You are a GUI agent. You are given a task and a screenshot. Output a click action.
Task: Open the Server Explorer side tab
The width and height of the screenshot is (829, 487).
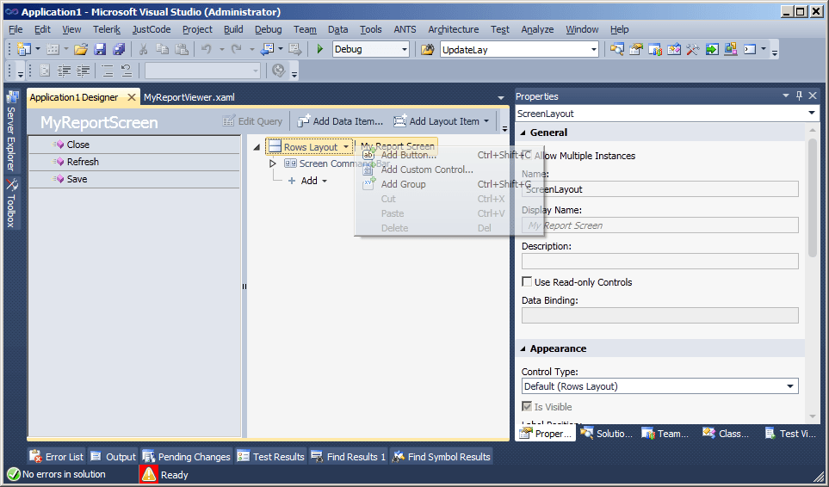click(12, 132)
